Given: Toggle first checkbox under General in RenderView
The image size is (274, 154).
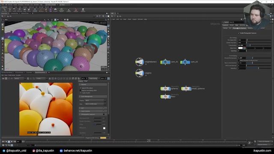Looking at the screenshot, I should coord(80,88).
